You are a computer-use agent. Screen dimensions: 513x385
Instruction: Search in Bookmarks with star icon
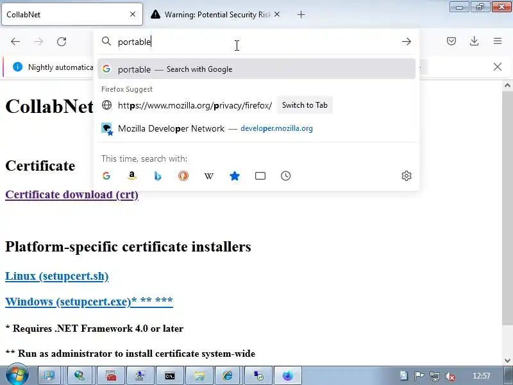235,176
